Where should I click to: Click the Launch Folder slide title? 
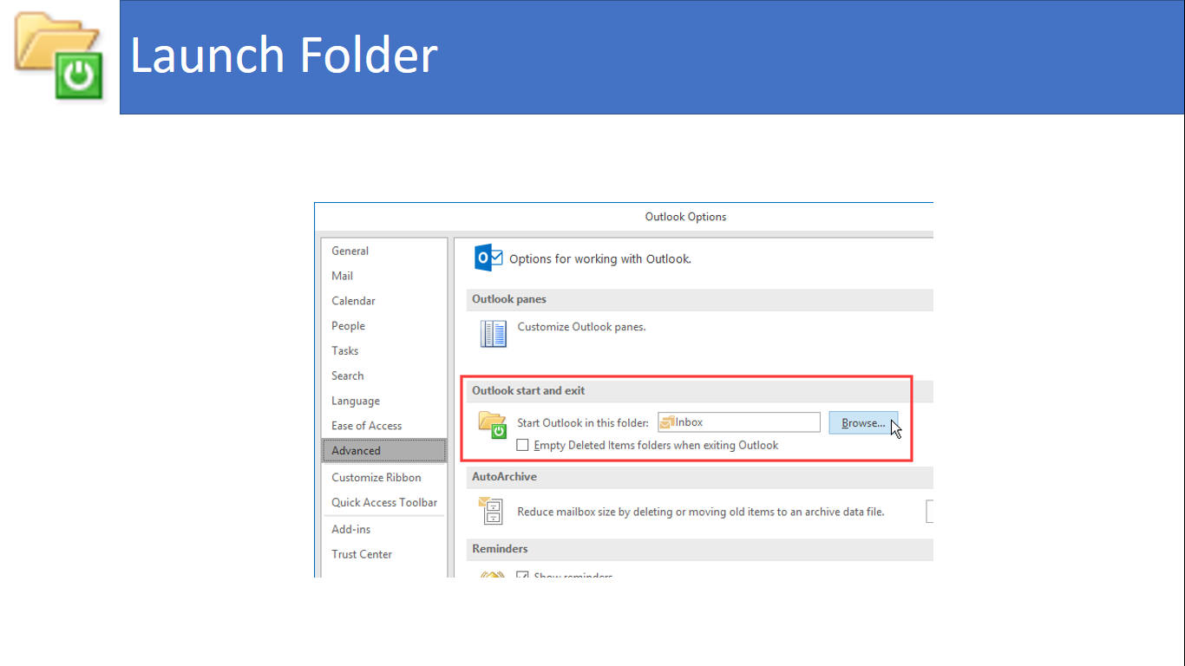(284, 55)
